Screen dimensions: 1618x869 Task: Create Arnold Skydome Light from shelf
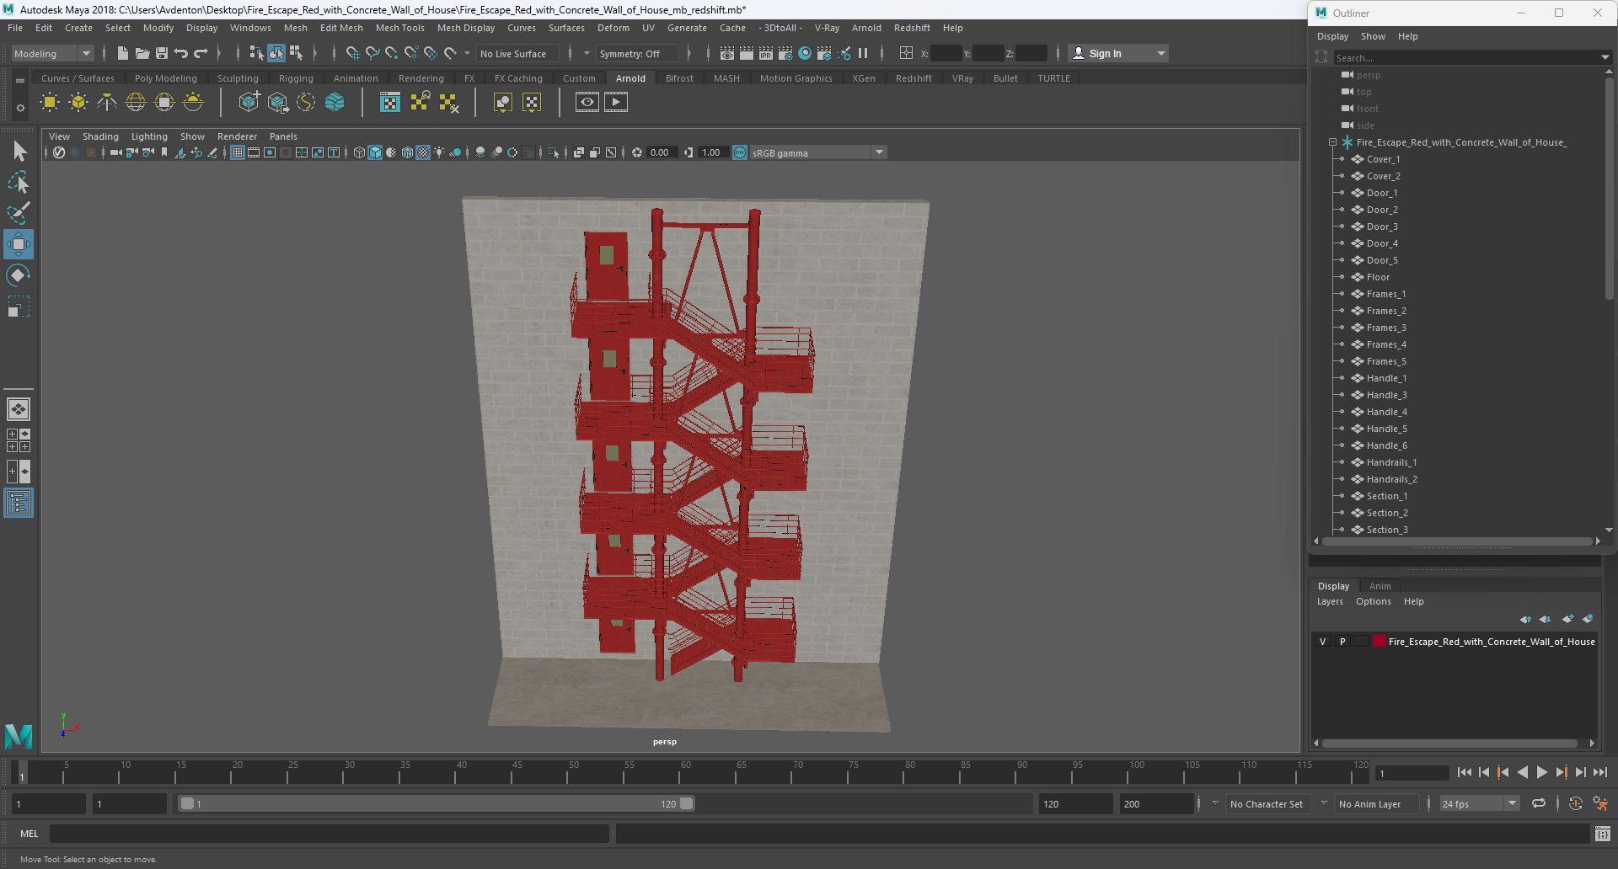pos(136,103)
